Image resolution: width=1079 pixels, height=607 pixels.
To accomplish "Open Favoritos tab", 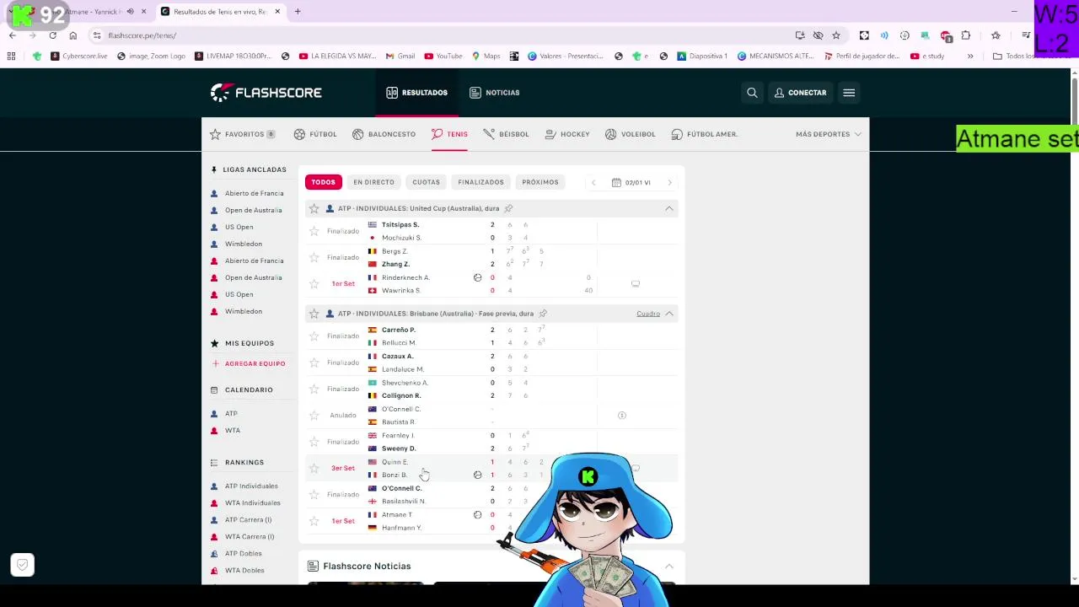I will click(x=242, y=134).
